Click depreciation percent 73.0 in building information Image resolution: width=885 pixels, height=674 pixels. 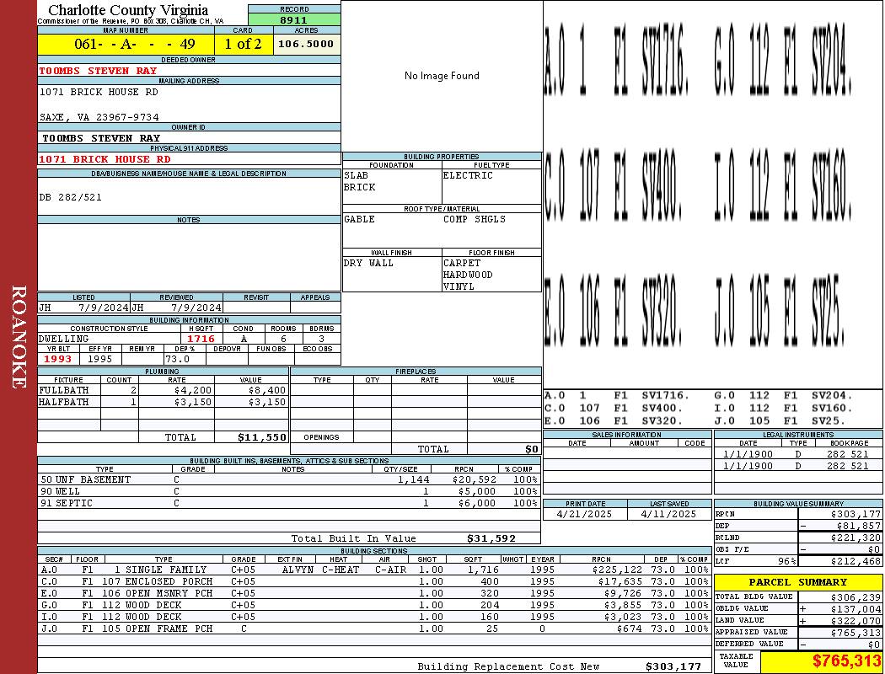point(177,359)
